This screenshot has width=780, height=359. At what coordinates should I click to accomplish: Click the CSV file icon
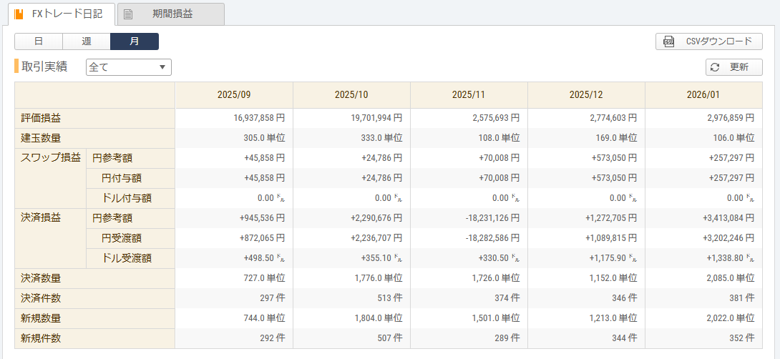(x=669, y=41)
